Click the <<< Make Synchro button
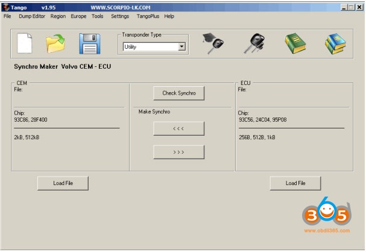The width and height of the screenshot is (366, 252). tap(179, 128)
